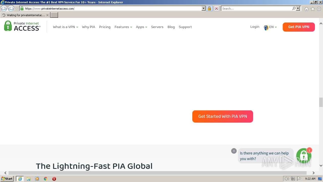Click the horizontal scroll left arrow
Image resolution: width=323 pixels, height=182 pixels.
point(5,173)
